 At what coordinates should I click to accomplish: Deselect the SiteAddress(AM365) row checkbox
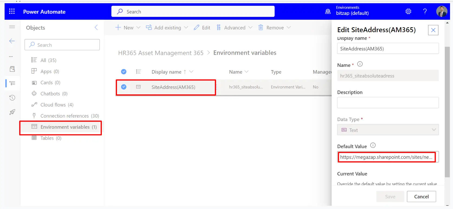(x=124, y=87)
